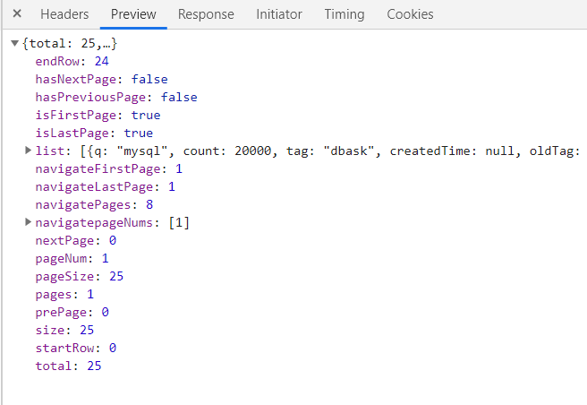This screenshot has height=405, width=587.
Task: Click the hasNextPage: false row
Action: coord(101,79)
